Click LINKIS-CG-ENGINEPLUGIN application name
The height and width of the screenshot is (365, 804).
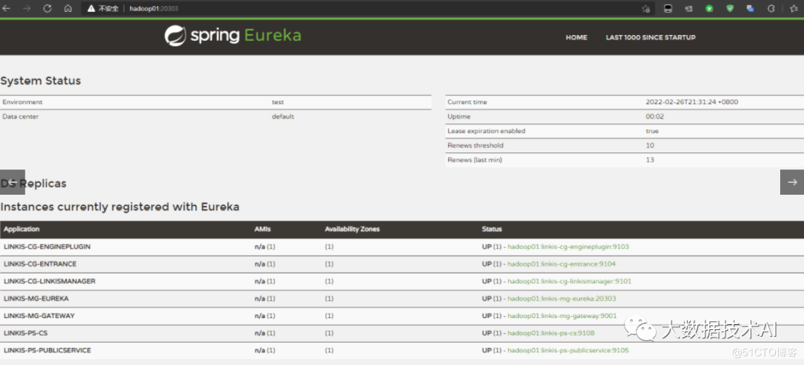(x=47, y=247)
